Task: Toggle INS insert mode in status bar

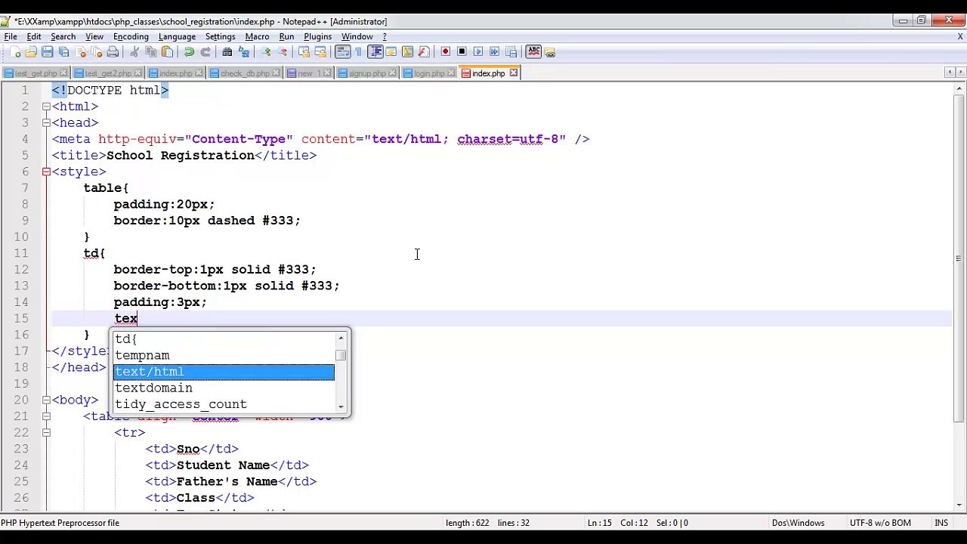Action: coord(941,523)
